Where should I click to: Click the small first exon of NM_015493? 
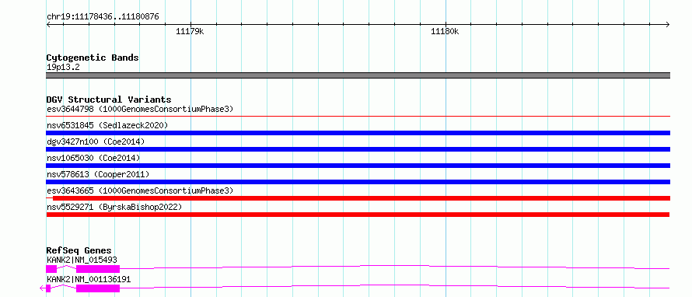pyautogui.click(x=51, y=268)
